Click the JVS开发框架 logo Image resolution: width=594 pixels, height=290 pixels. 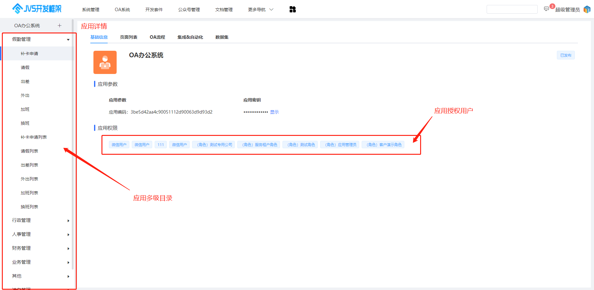tap(37, 9)
